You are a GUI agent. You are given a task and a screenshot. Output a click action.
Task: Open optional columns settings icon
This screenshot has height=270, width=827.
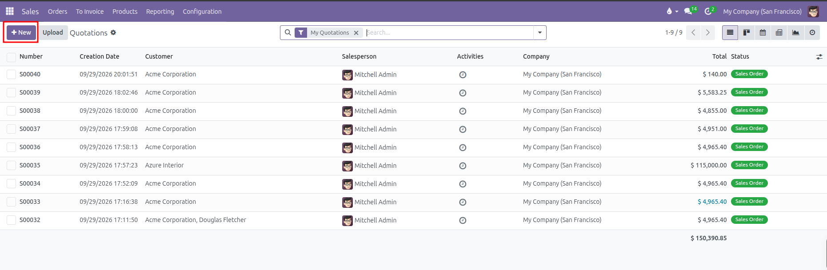point(819,57)
